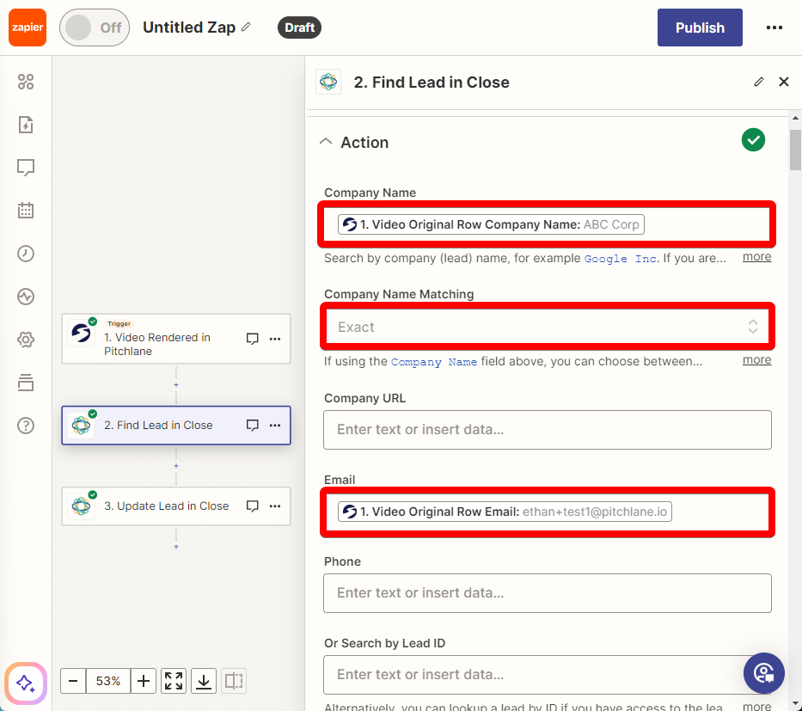Viewport: 802px width, 711px height.
Task: Click the Company Name input field
Action: click(547, 224)
